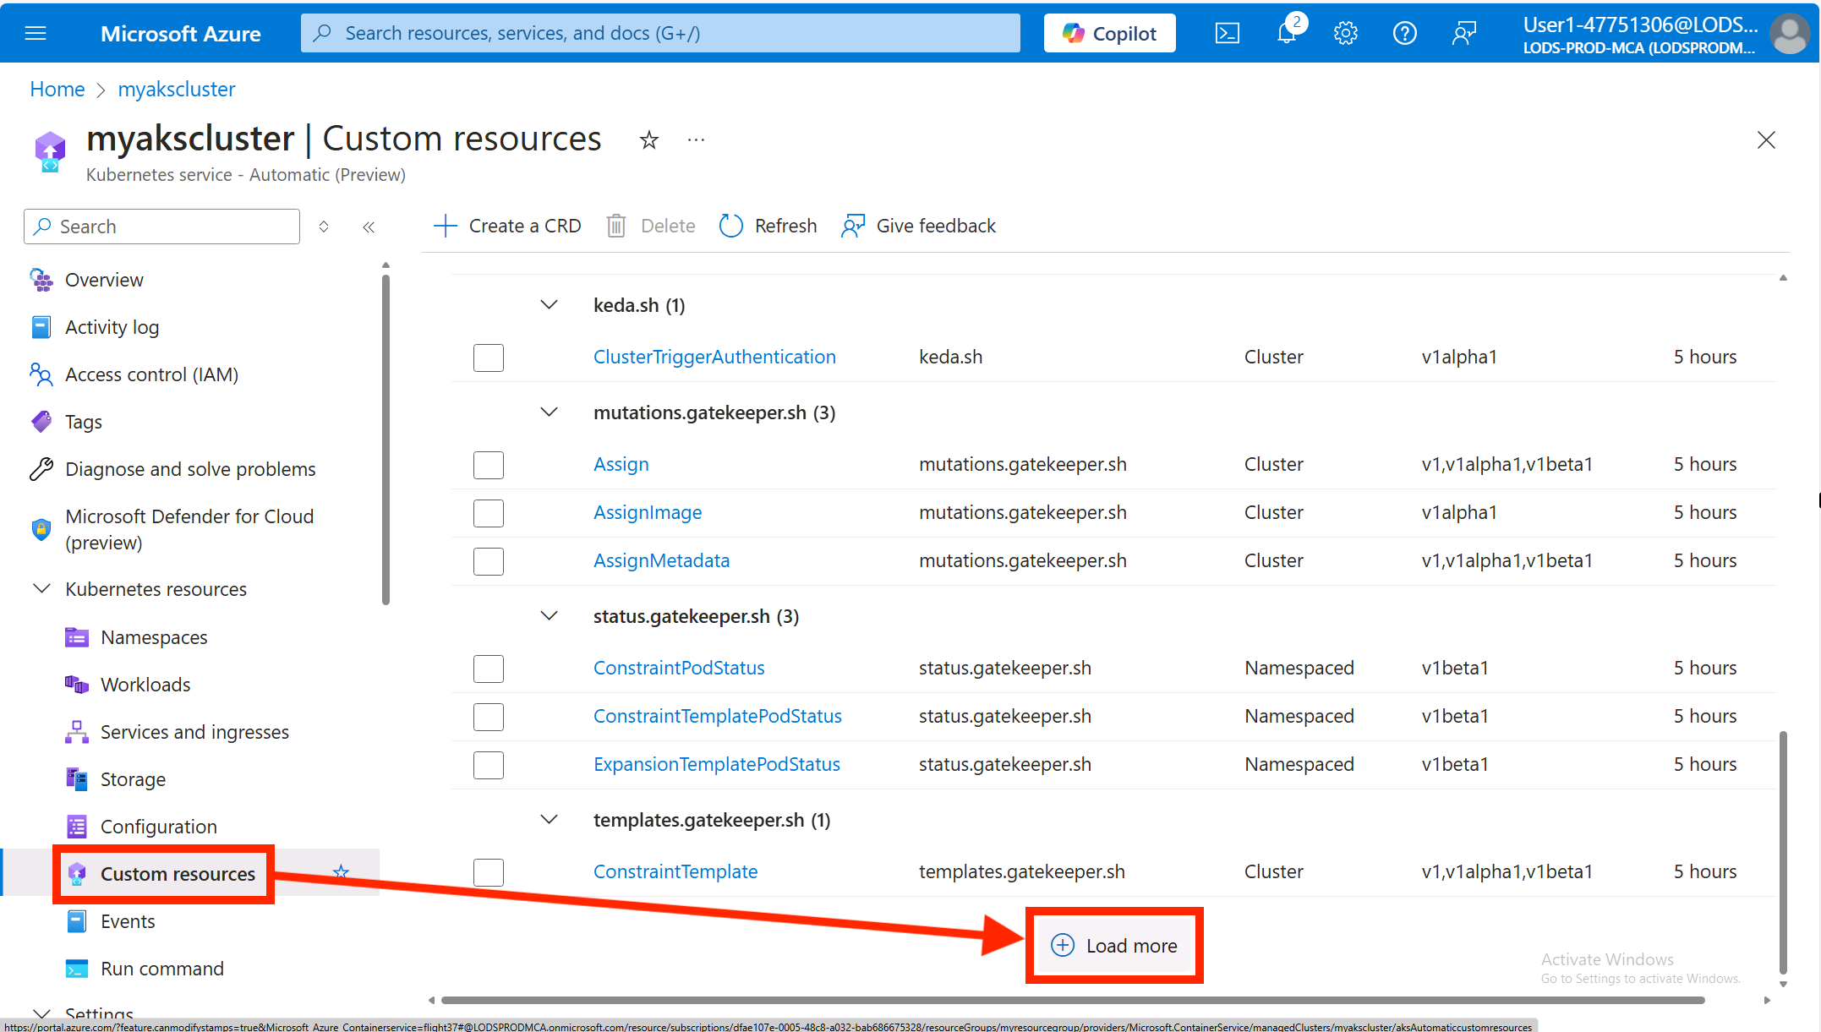
Task: Open the Copilot button
Action: point(1109,33)
